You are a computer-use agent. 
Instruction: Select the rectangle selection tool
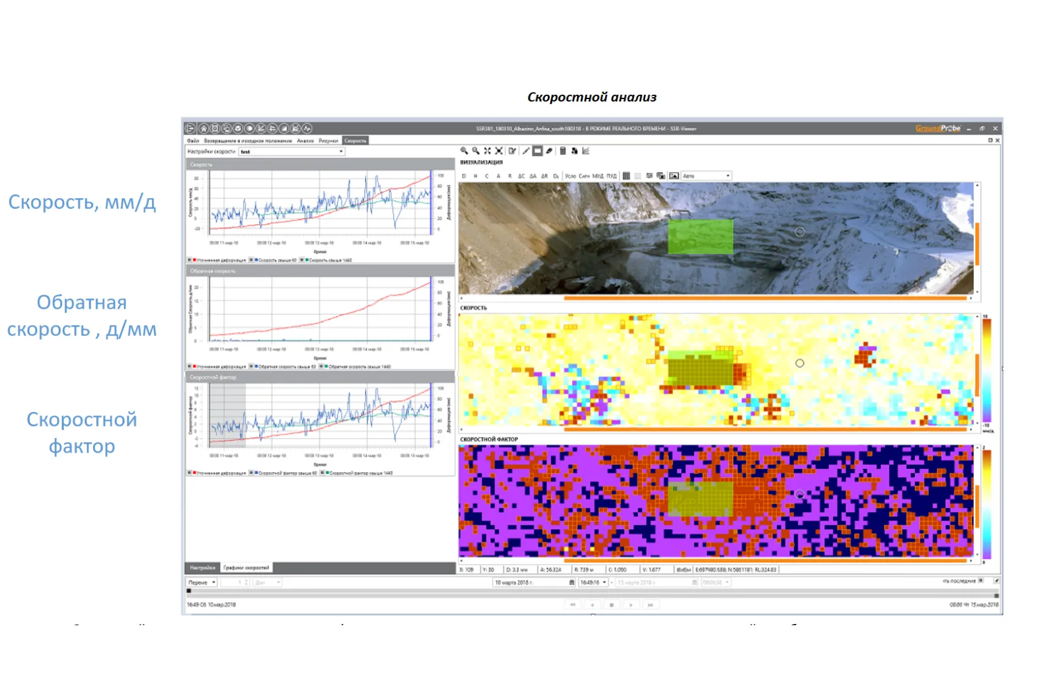(538, 151)
